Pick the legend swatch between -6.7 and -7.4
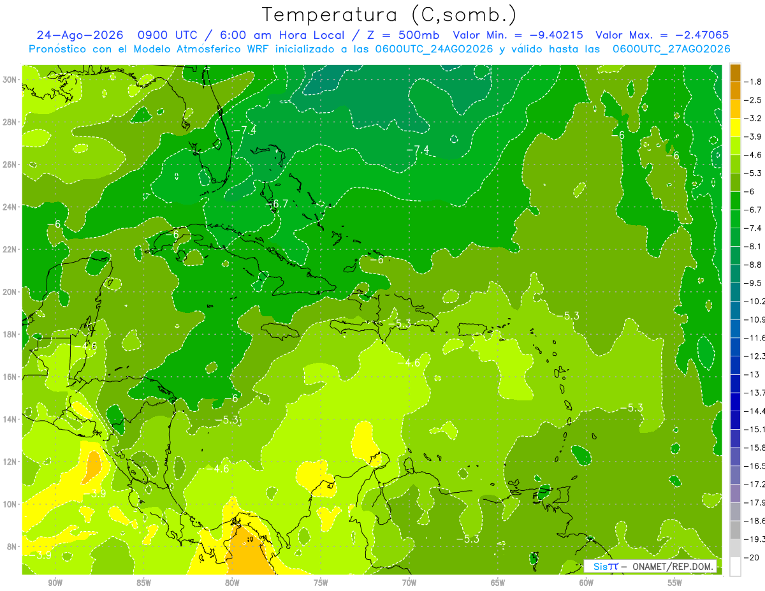765x591 pixels. (735, 219)
